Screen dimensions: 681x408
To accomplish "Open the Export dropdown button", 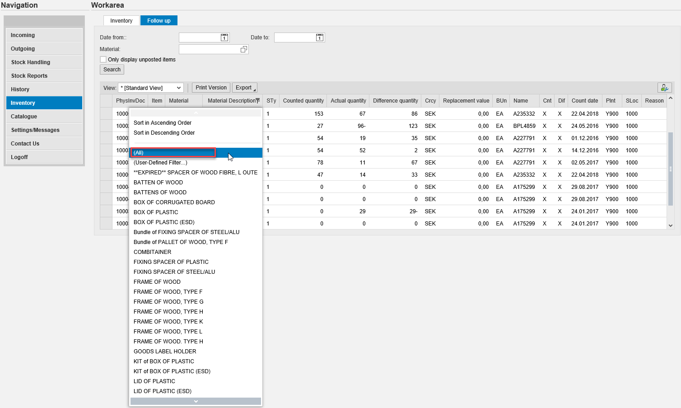I will [245, 88].
